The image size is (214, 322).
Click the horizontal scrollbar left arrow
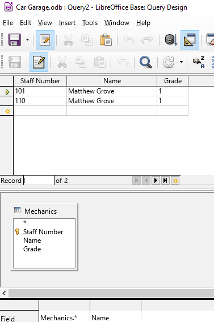[x=4, y=293]
